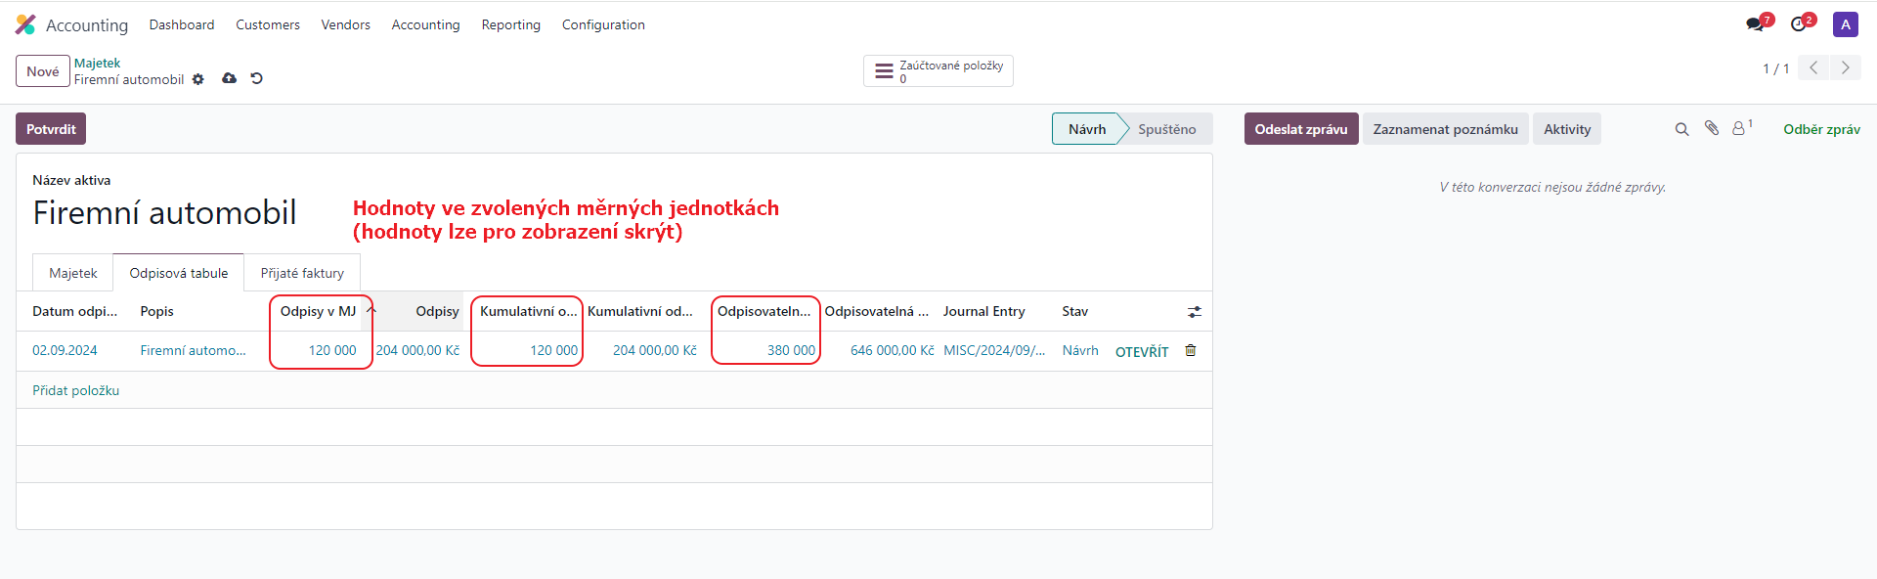The height and width of the screenshot is (579, 1877).
Task: Click the MISC/2024/09/... journal entry cell
Action: coord(994,350)
